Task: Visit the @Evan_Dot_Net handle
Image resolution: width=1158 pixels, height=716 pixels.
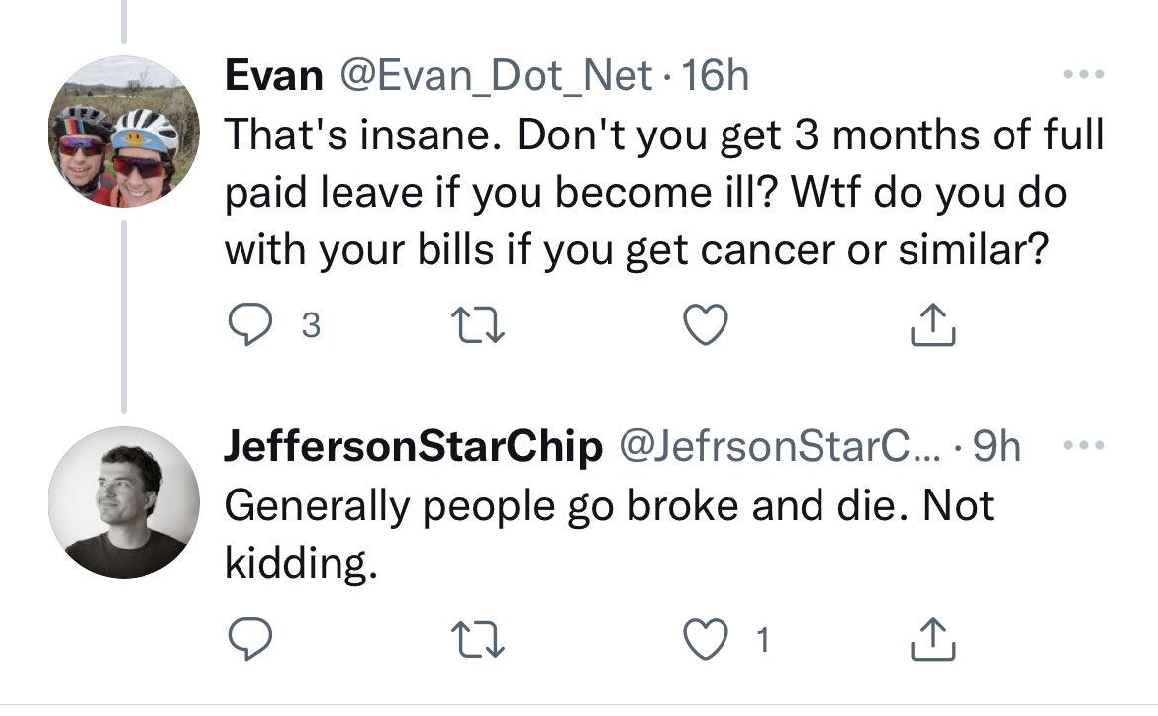Action: click(x=497, y=76)
